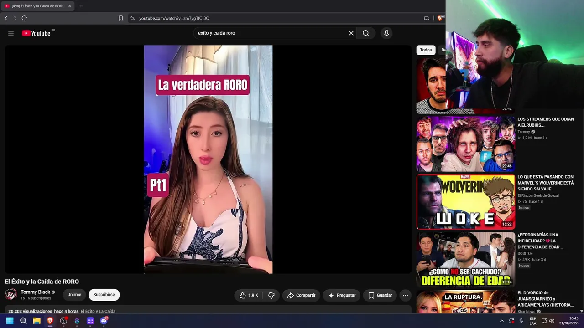This screenshot has height=328, width=584.
Task: Switch the ESP LAA keyboard language
Action: click(x=533, y=321)
